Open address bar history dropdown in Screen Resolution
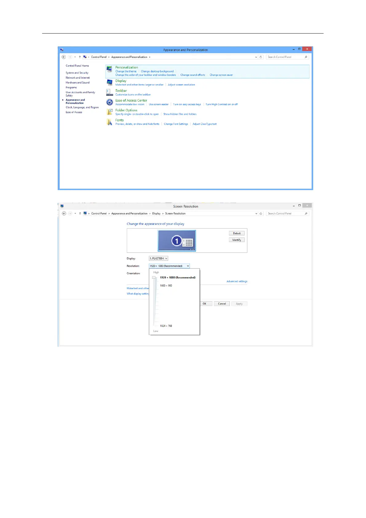This screenshot has height=518, width=366. coord(256,213)
